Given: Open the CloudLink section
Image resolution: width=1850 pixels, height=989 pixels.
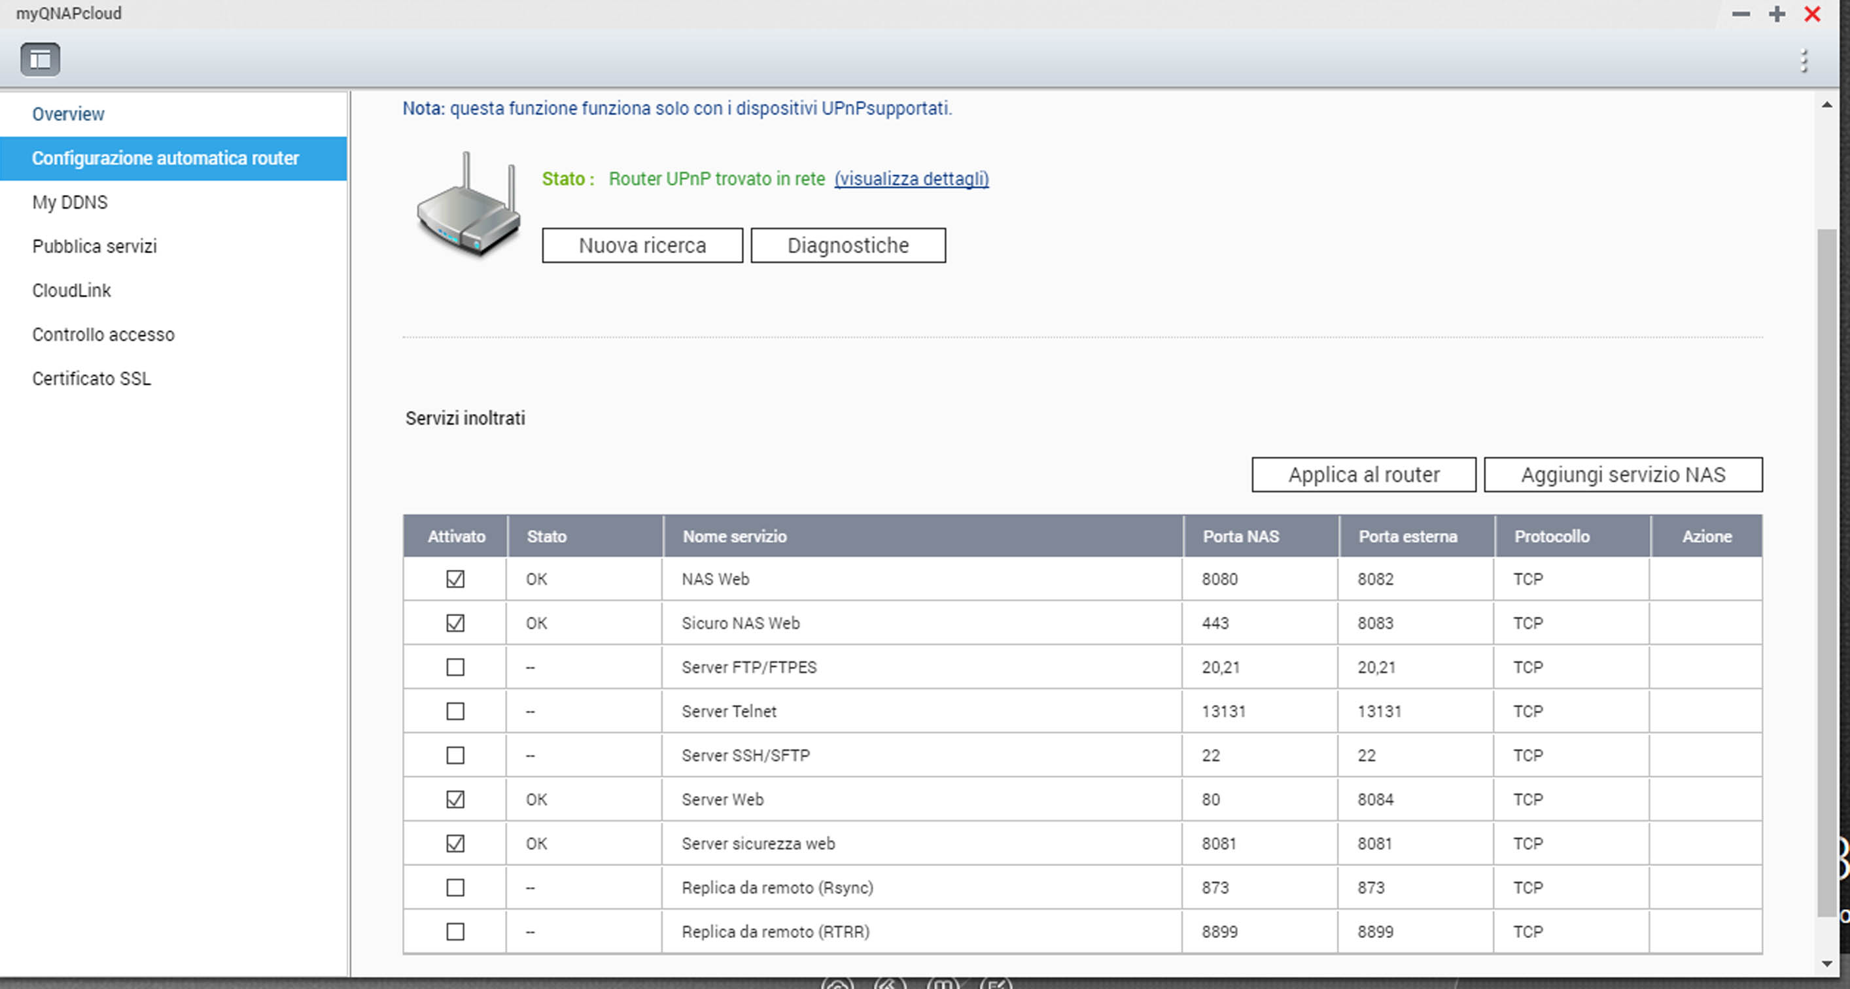Looking at the screenshot, I should tap(71, 290).
